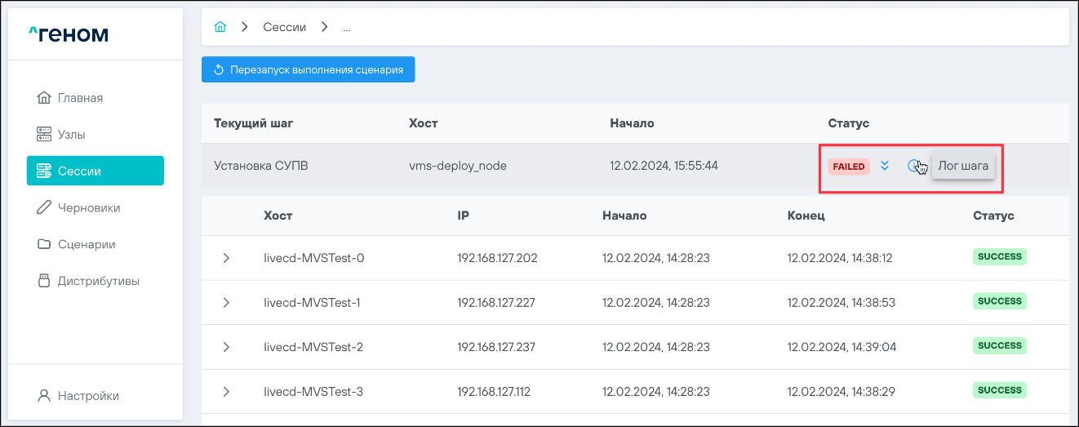This screenshot has height=427, width=1079.
Task: Expand details with double chevron icon
Action: [884, 166]
